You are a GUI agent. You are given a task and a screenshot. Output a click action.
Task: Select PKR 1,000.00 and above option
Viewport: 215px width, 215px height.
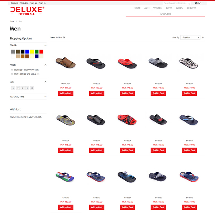click(x=12, y=74)
